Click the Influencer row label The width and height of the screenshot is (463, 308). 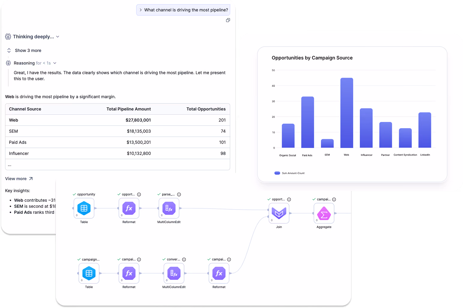point(19,153)
